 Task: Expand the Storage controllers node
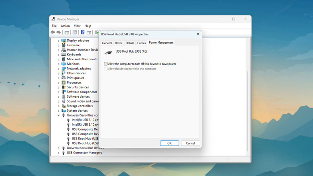pos(59,106)
